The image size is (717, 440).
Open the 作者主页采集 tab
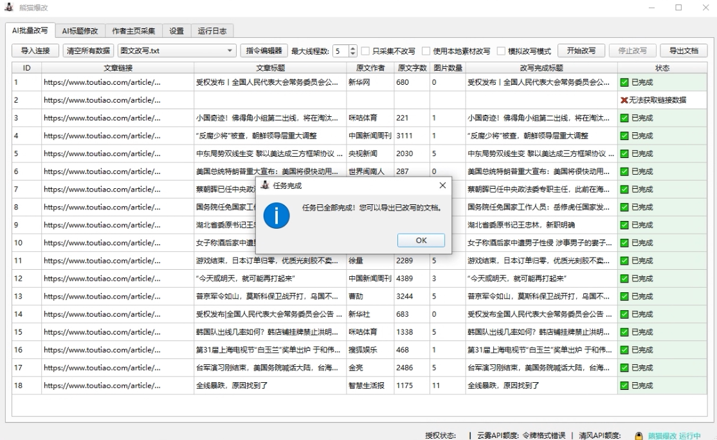(134, 31)
